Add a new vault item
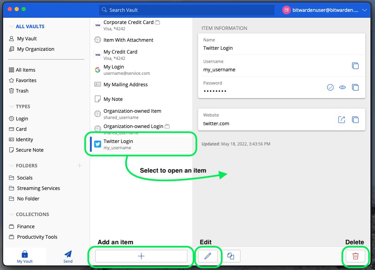Viewport: 375px width, 270px height. pyautogui.click(x=141, y=256)
